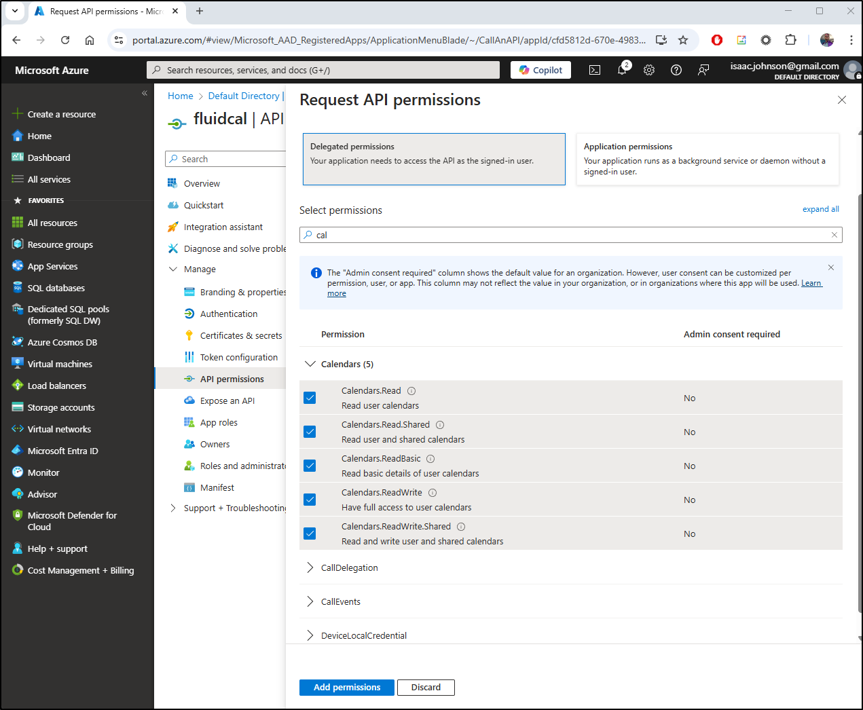Open Certificates & secrets menu item
This screenshot has width=863, height=710.
pyautogui.click(x=241, y=335)
